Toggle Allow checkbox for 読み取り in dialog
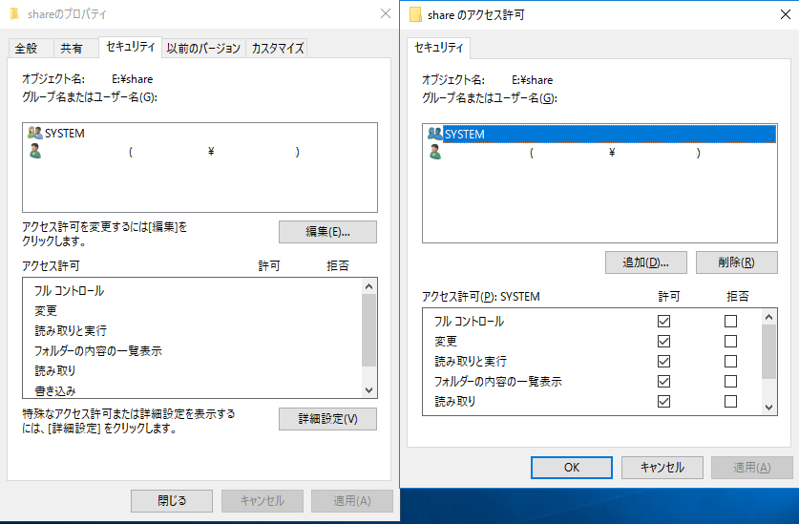 click(x=663, y=402)
